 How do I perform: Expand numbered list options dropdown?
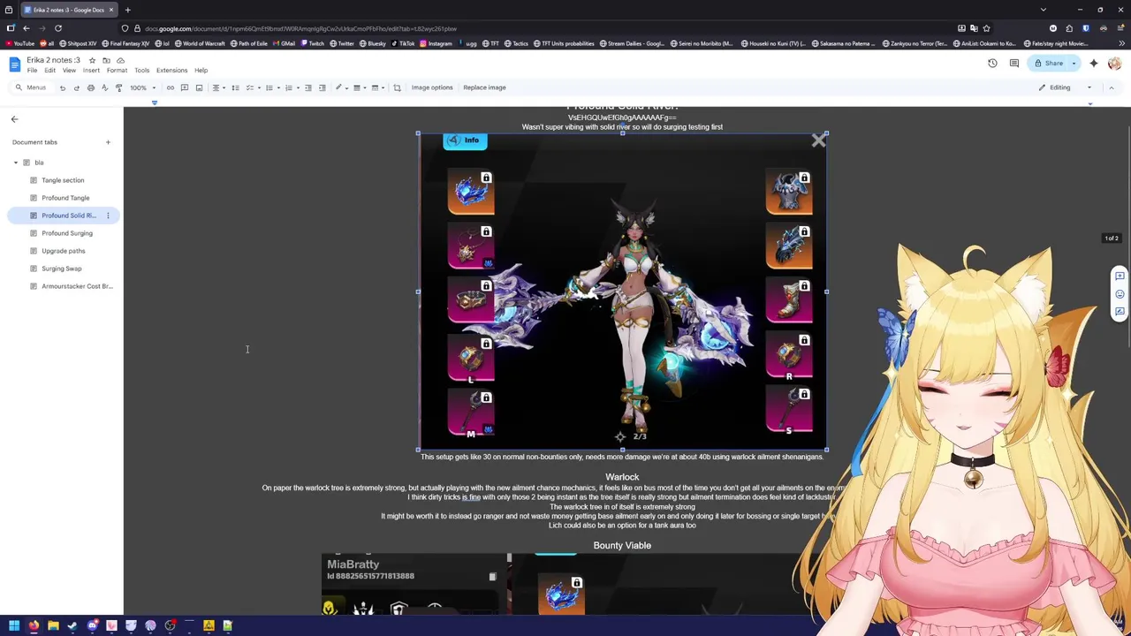click(x=298, y=87)
